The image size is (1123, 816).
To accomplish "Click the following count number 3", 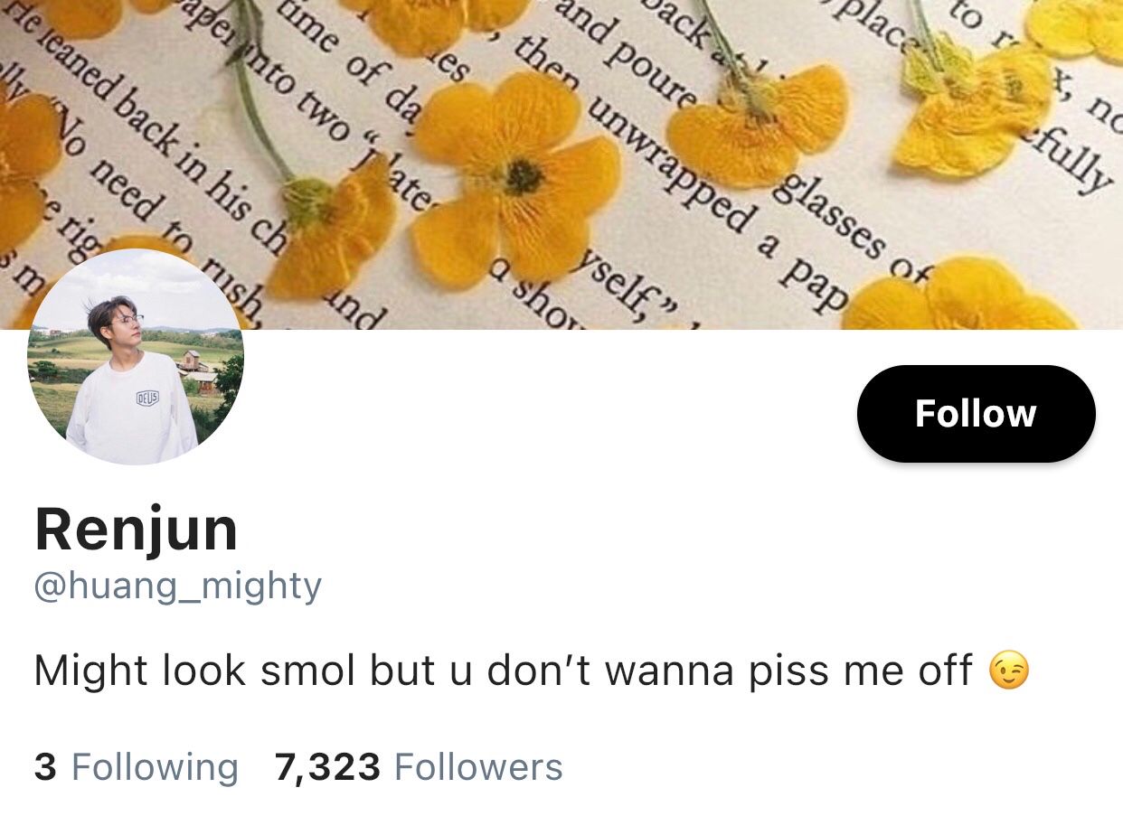I will [45, 767].
